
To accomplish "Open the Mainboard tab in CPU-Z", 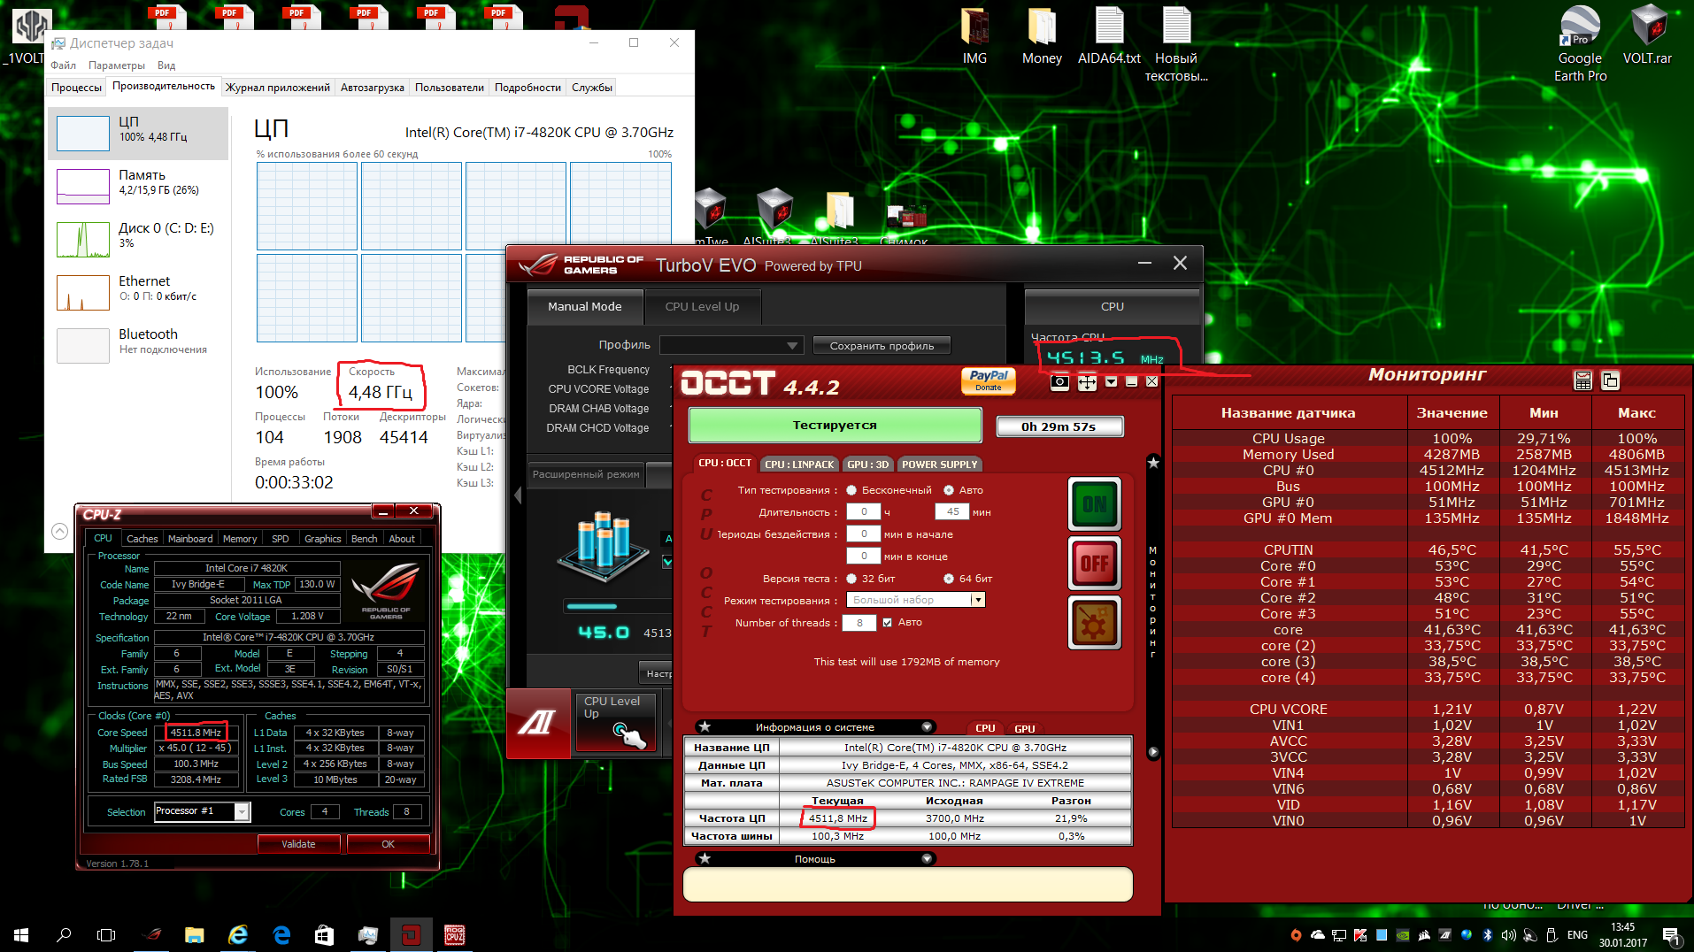I will coord(190,539).
